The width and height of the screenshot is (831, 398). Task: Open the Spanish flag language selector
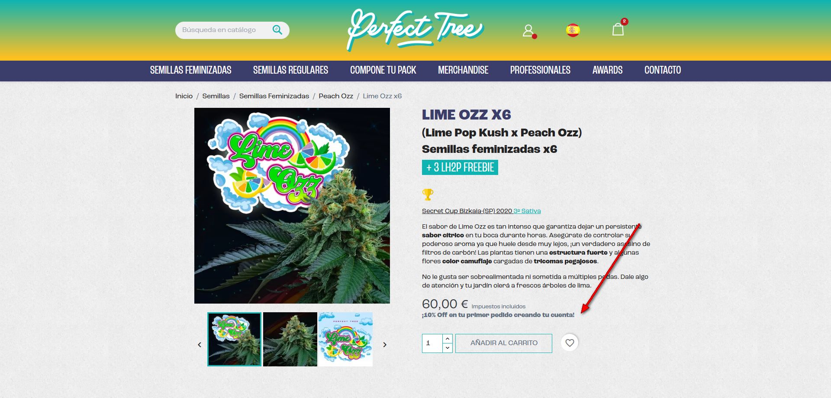[573, 30]
